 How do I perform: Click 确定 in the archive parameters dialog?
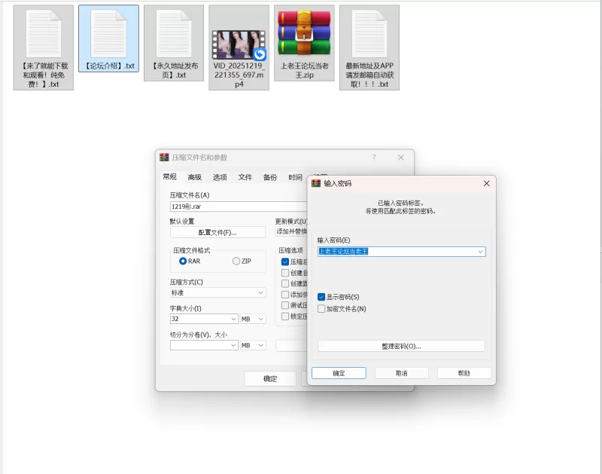point(270,378)
